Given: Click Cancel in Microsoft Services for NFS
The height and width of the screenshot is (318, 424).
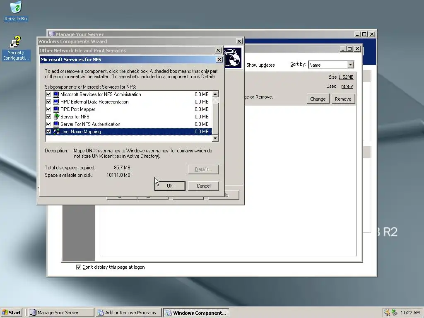Looking at the screenshot, I should [x=203, y=186].
